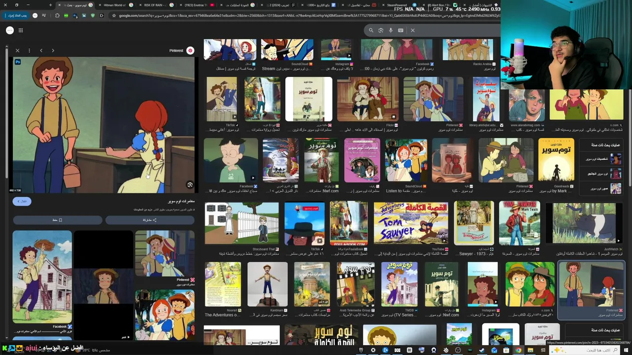Switch to the (1923) Enotria tab
The height and width of the screenshot is (355, 632).
click(196, 5)
